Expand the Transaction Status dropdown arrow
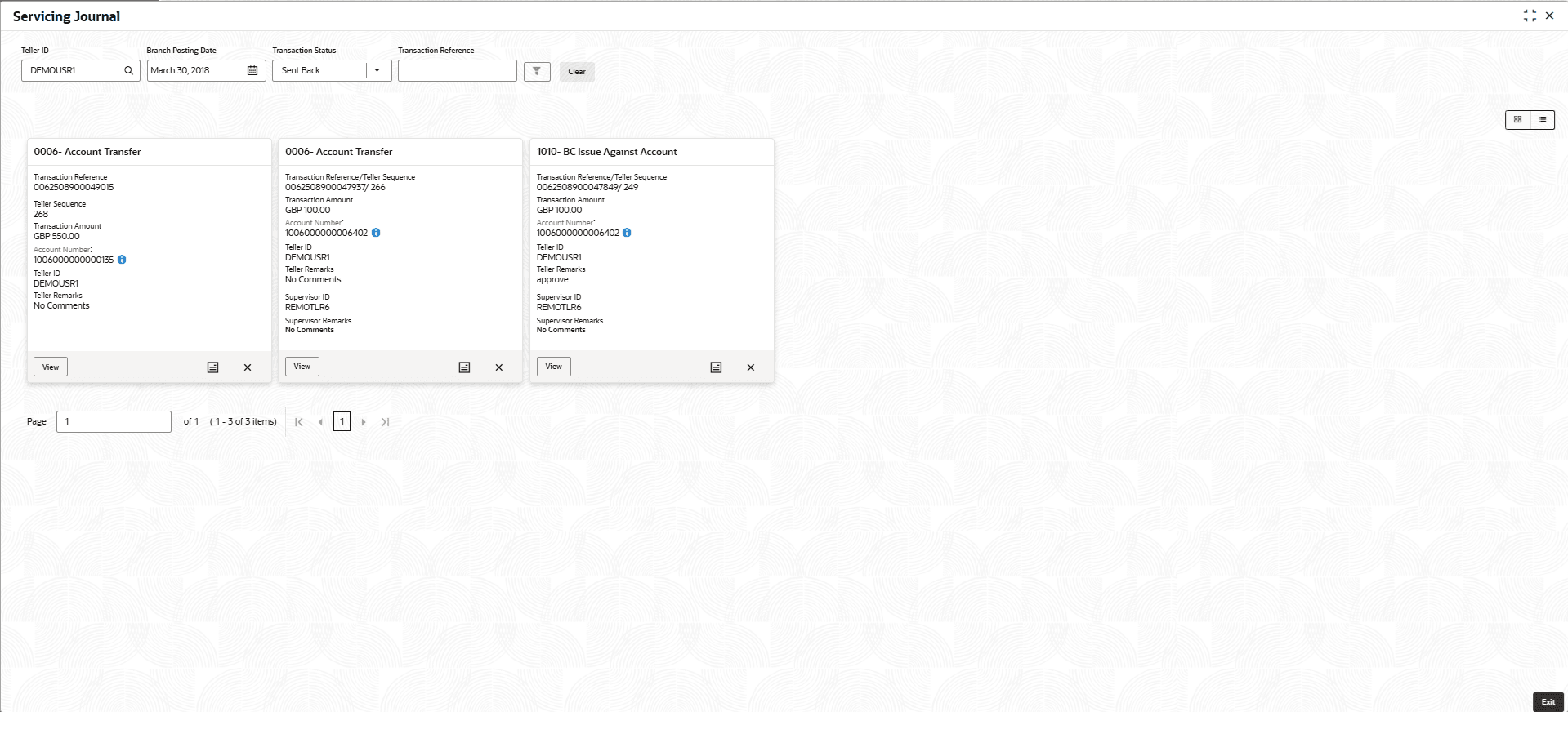The image size is (1568, 734). [377, 70]
